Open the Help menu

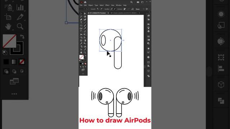pos(125,5)
